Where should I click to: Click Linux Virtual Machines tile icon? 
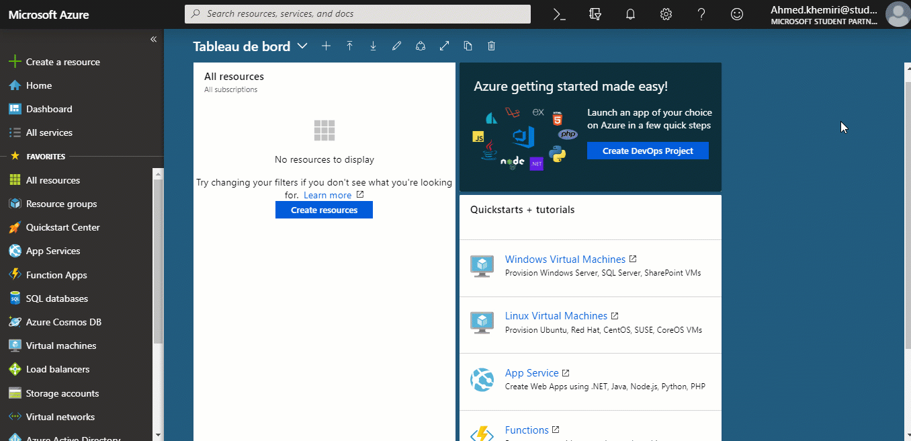pos(482,323)
